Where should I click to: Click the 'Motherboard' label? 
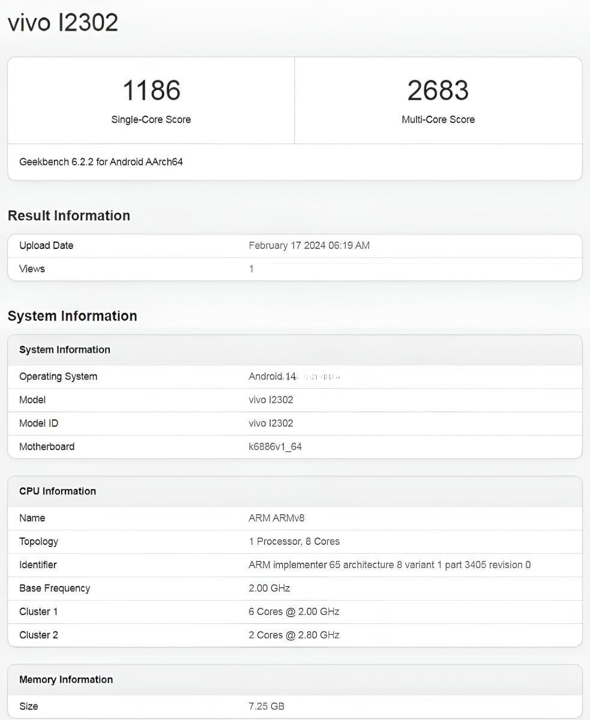(47, 446)
